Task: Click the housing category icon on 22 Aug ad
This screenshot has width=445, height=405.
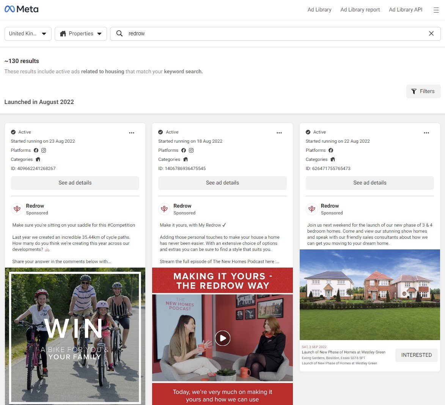Action: [333, 159]
